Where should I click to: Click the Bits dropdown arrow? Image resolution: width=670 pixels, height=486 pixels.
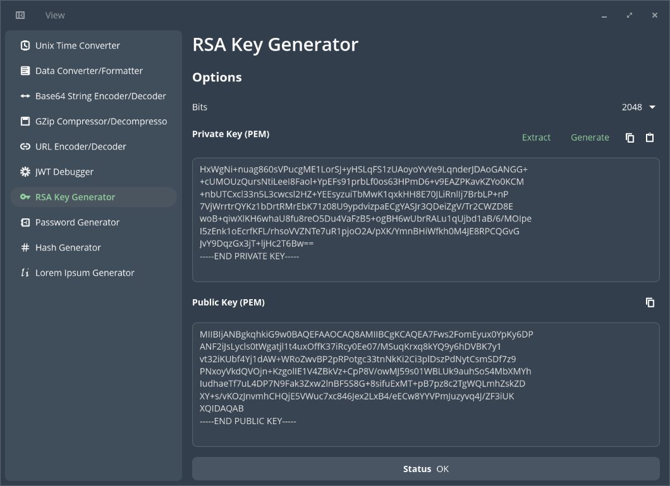(x=652, y=107)
